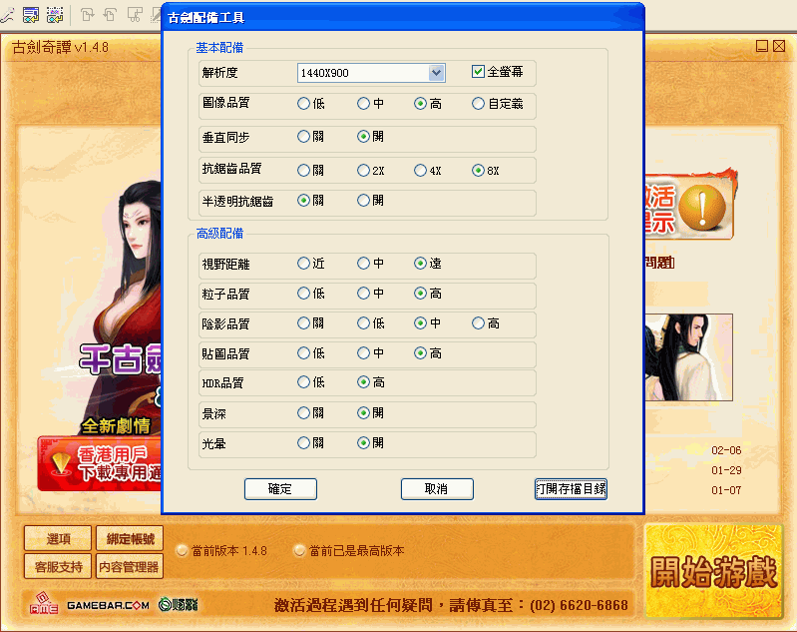Set 貼圖品質 to 低
This screenshot has height=632, width=797.
pyautogui.click(x=303, y=353)
